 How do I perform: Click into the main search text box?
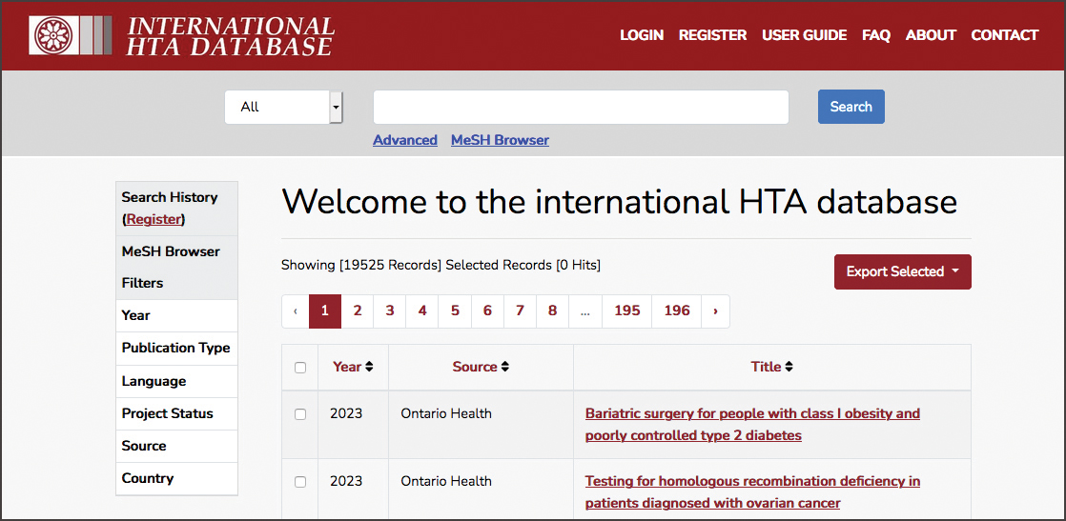point(580,107)
